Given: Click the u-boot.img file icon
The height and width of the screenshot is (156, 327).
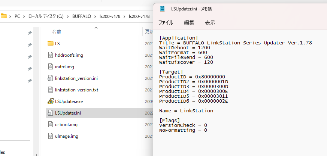Looking at the screenshot, I should (x=51, y=125).
